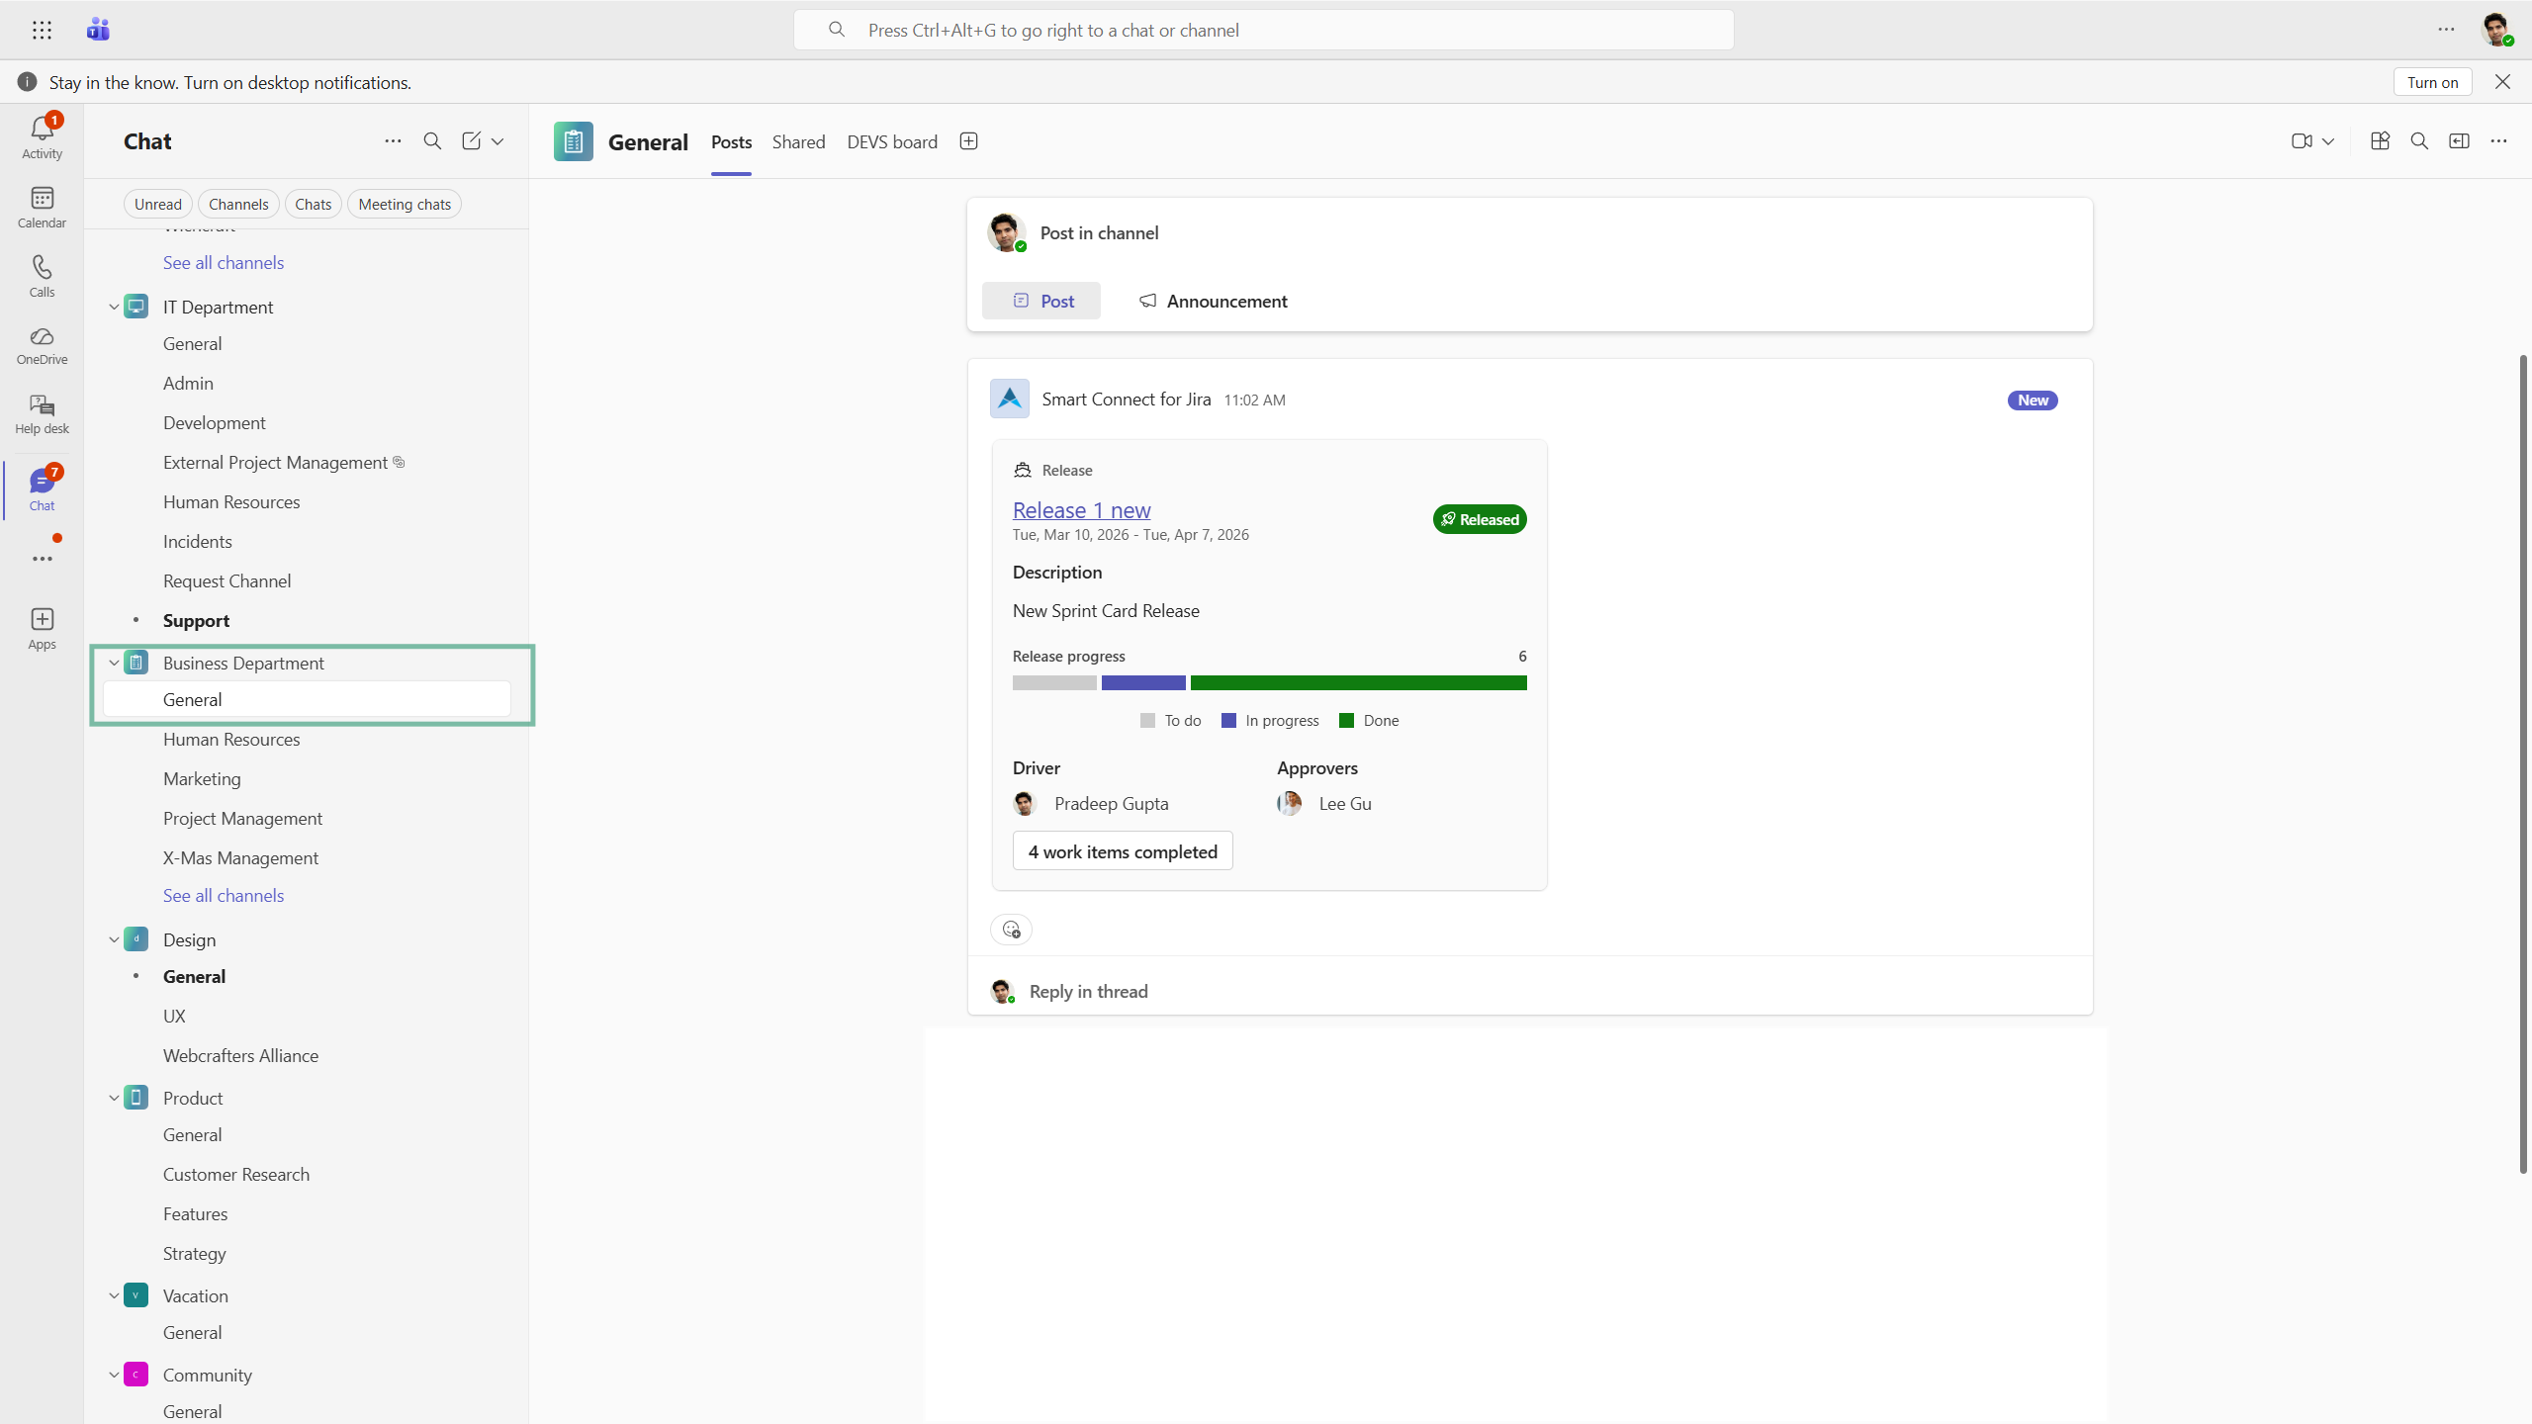
Task: Collapse the Design team channels
Action: click(114, 940)
